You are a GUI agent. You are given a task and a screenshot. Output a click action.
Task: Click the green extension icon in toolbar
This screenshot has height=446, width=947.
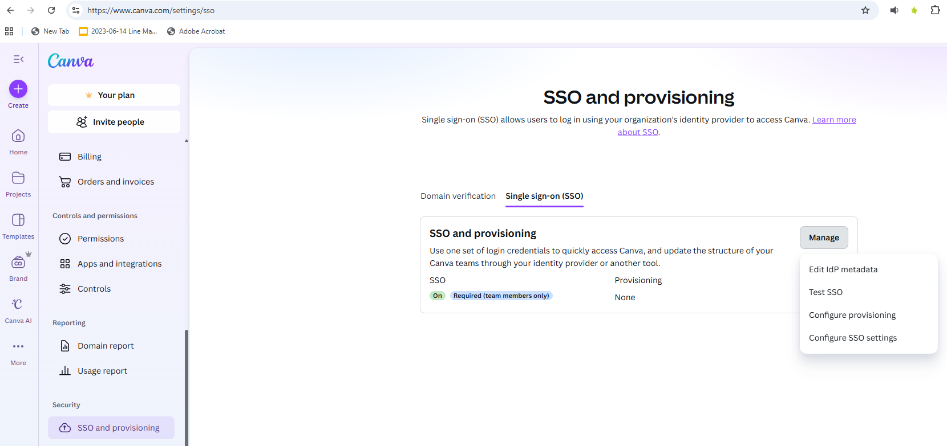[914, 10]
